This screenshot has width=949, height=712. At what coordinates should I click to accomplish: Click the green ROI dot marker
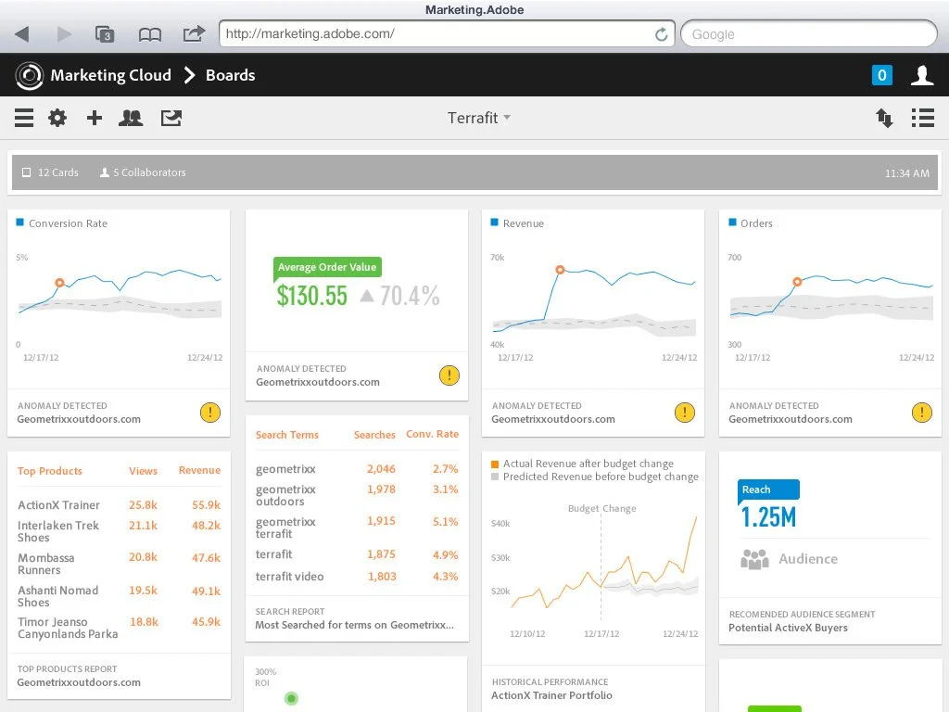(291, 699)
